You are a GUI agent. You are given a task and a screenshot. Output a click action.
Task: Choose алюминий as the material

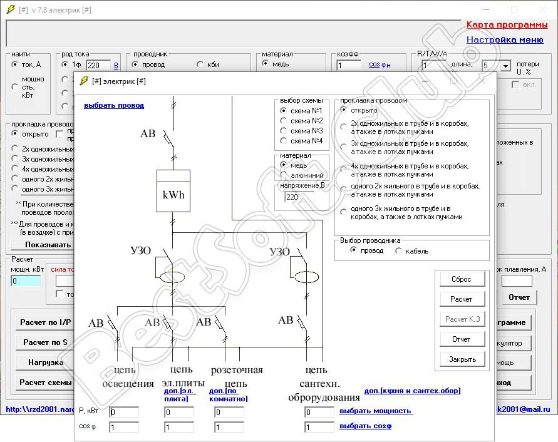[x=284, y=175]
